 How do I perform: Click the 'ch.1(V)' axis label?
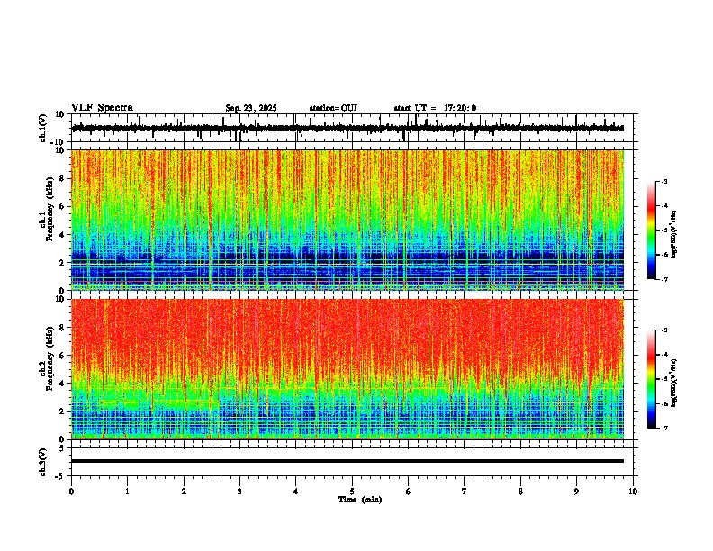43,128
